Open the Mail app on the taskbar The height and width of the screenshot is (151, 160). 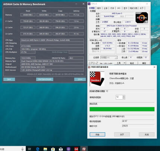click(x=61, y=149)
